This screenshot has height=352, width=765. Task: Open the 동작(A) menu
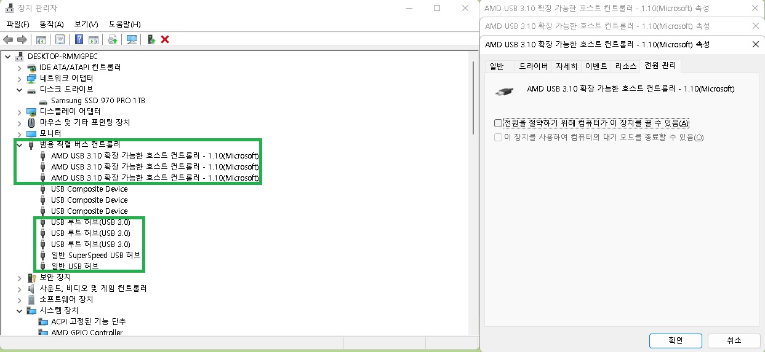click(x=51, y=24)
